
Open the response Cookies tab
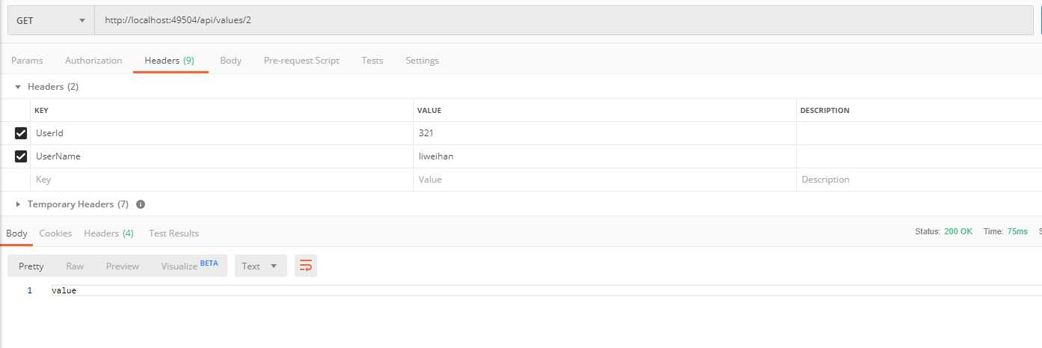click(55, 233)
